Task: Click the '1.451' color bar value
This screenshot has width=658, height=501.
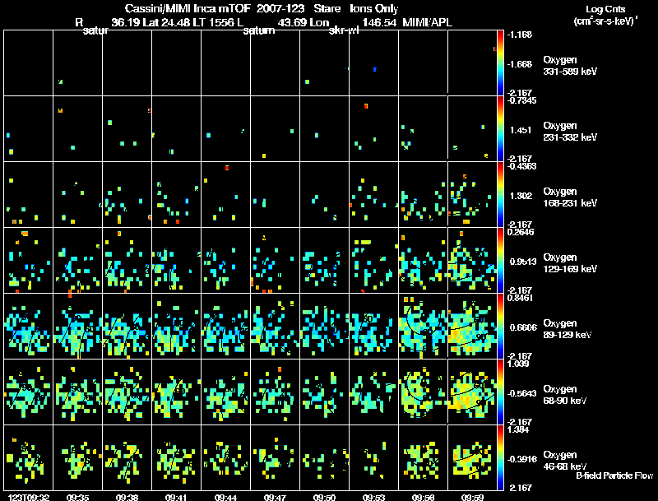Action: [x=521, y=130]
